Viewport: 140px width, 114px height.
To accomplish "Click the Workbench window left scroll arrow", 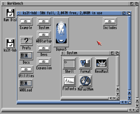I will [x=130, y=110].
